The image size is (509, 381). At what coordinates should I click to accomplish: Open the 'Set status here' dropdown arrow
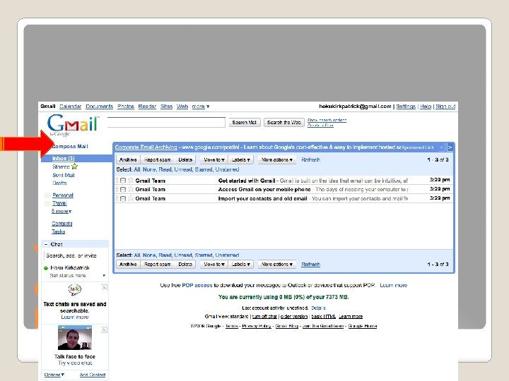click(104, 276)
